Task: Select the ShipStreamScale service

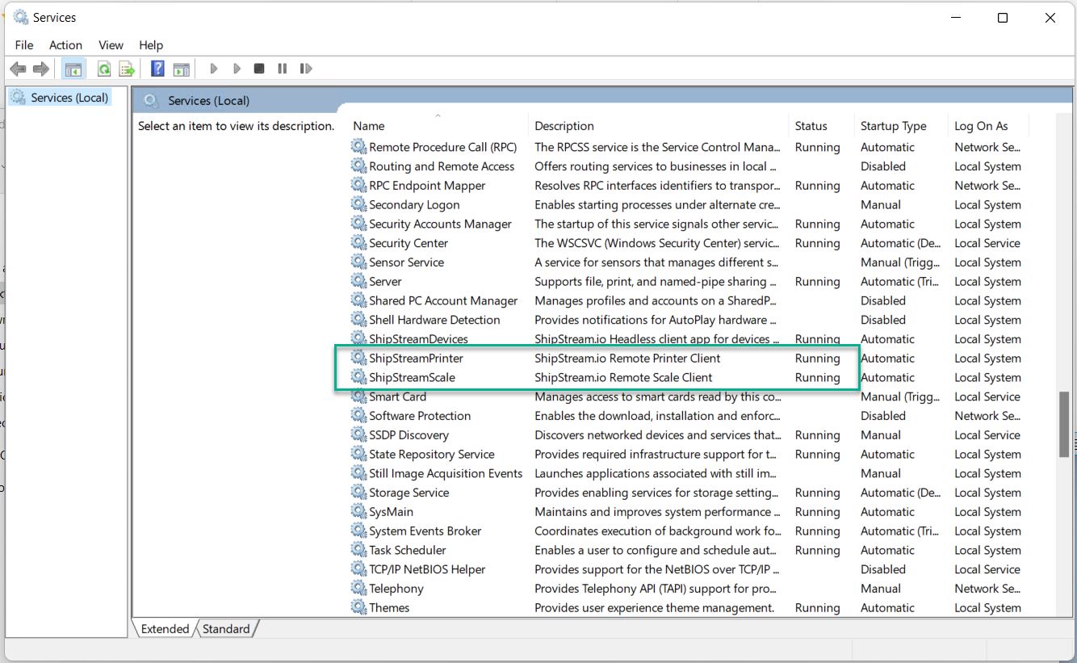Action: (x=412, y=378)
